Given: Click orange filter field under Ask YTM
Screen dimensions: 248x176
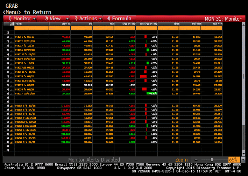Looking at the screenshot, I should (x=212, y=28).
